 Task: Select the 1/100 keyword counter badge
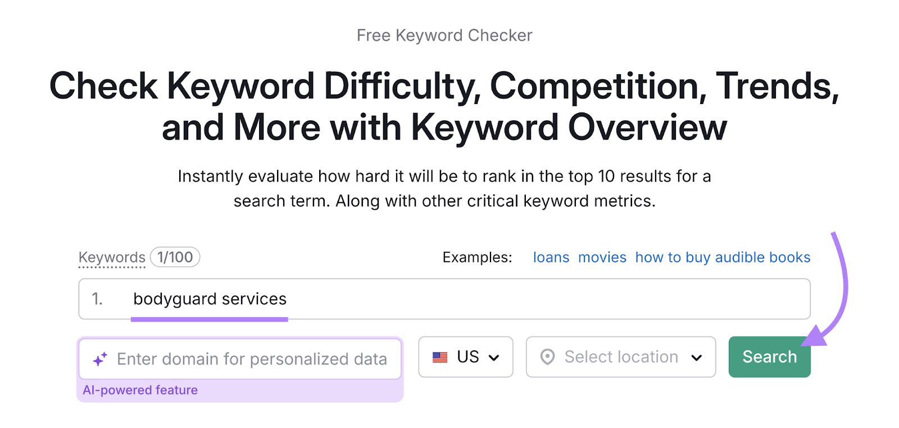point(174,257)
